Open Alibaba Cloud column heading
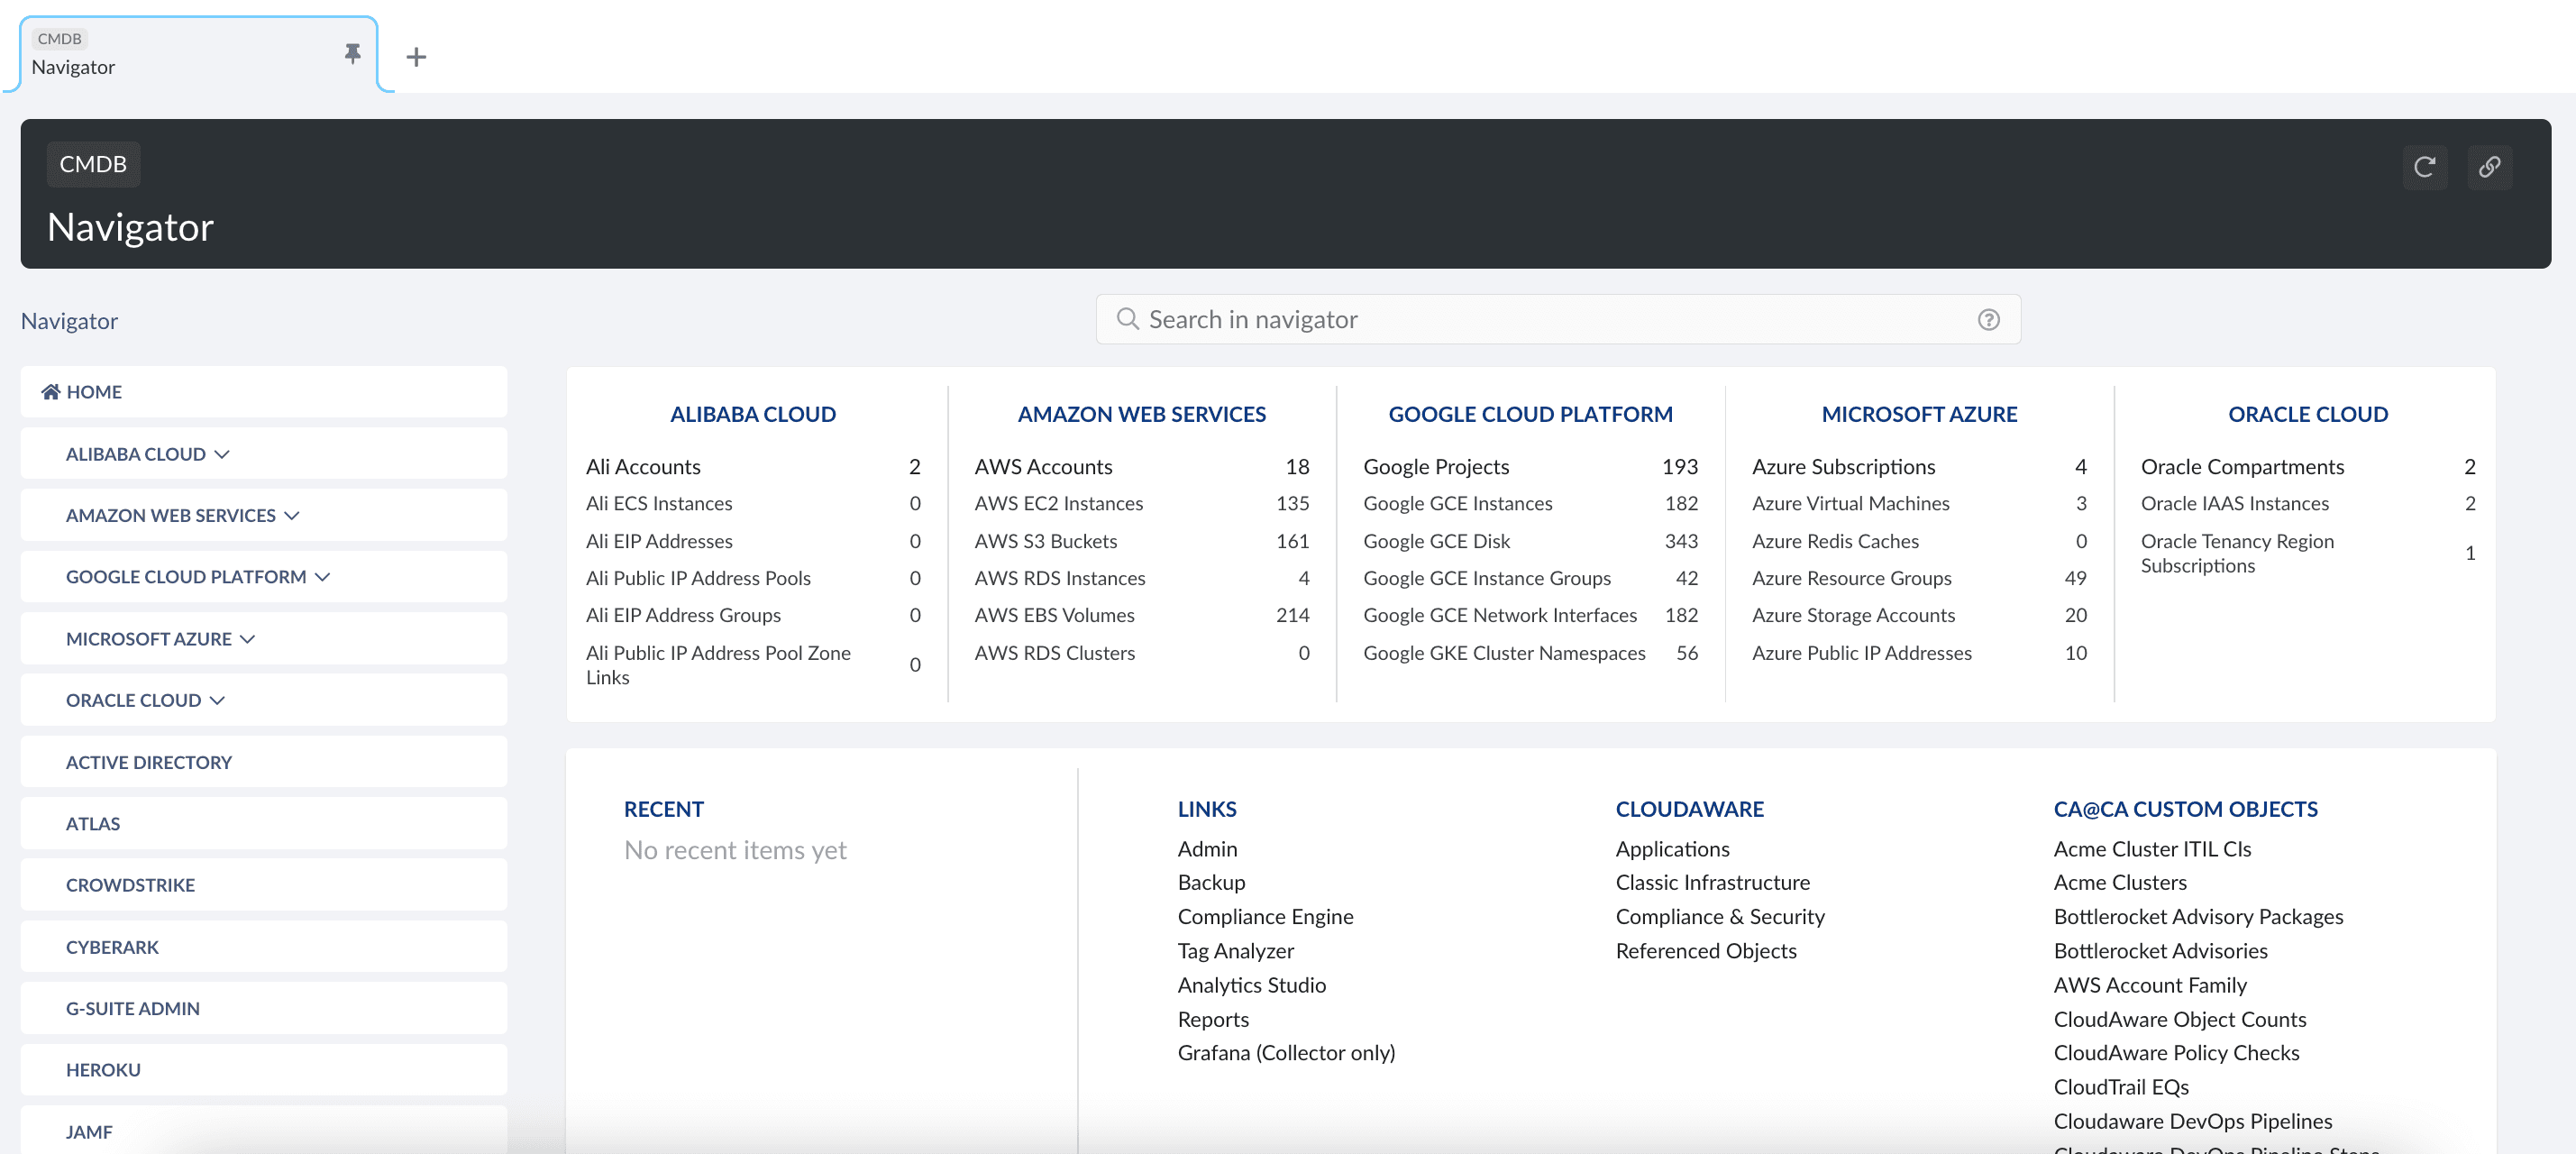Viewport: 2576px width, 1154px height. pyautogui.click(x=753, y=414)
